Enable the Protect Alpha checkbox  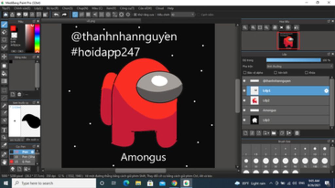pyautogui.click(x=245, y=73)
